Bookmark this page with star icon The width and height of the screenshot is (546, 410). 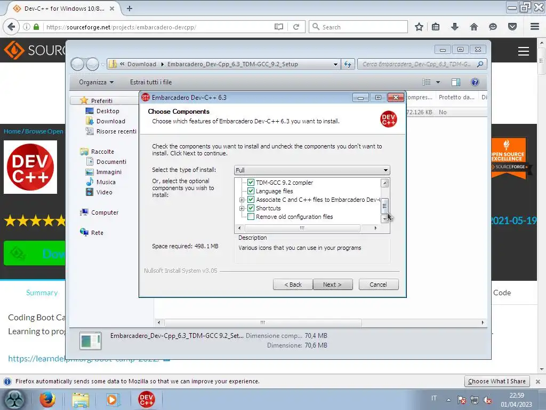[x=419, y=27]
